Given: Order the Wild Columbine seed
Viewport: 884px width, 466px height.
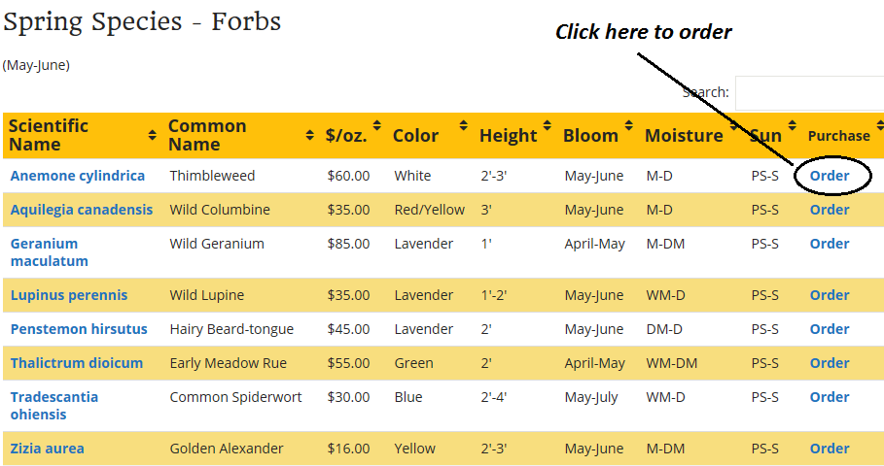Looking at the screenshot, I should pyautogui.click(x=830, y=210).
